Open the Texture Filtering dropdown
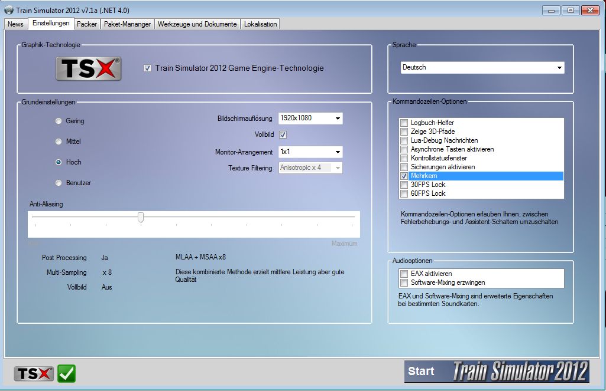Viewport: 606px width, 391px height. tap(310, 167)
